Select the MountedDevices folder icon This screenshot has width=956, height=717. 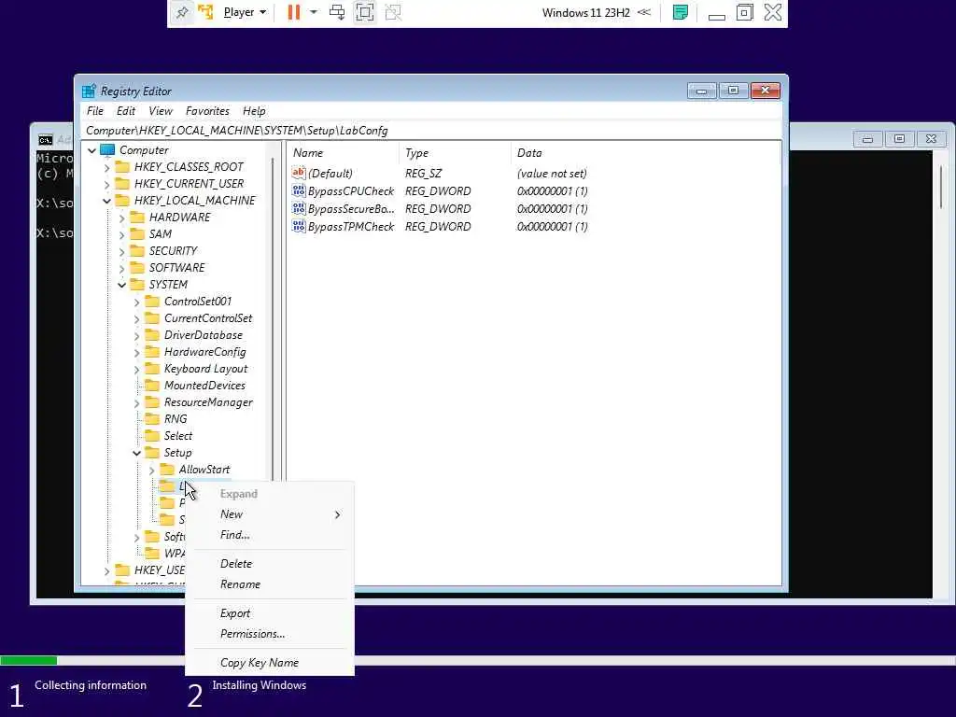point(152,386)
